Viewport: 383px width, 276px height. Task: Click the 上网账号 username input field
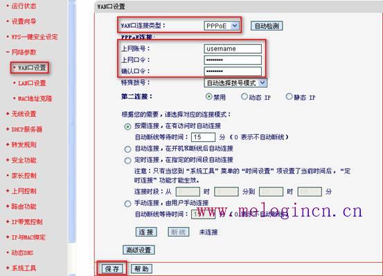[x=233, y=49]
